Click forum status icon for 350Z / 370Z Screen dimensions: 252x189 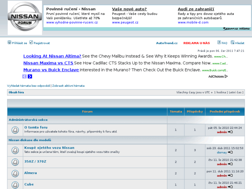15,162
